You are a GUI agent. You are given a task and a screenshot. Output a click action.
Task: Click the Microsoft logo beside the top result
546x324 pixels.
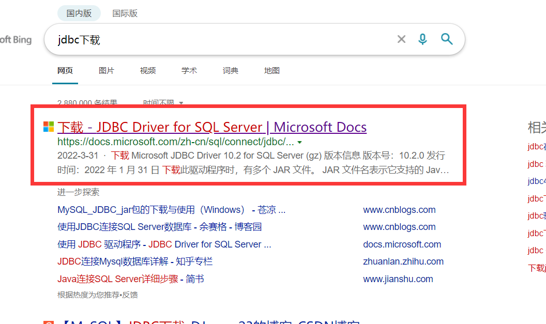(48, 126)
